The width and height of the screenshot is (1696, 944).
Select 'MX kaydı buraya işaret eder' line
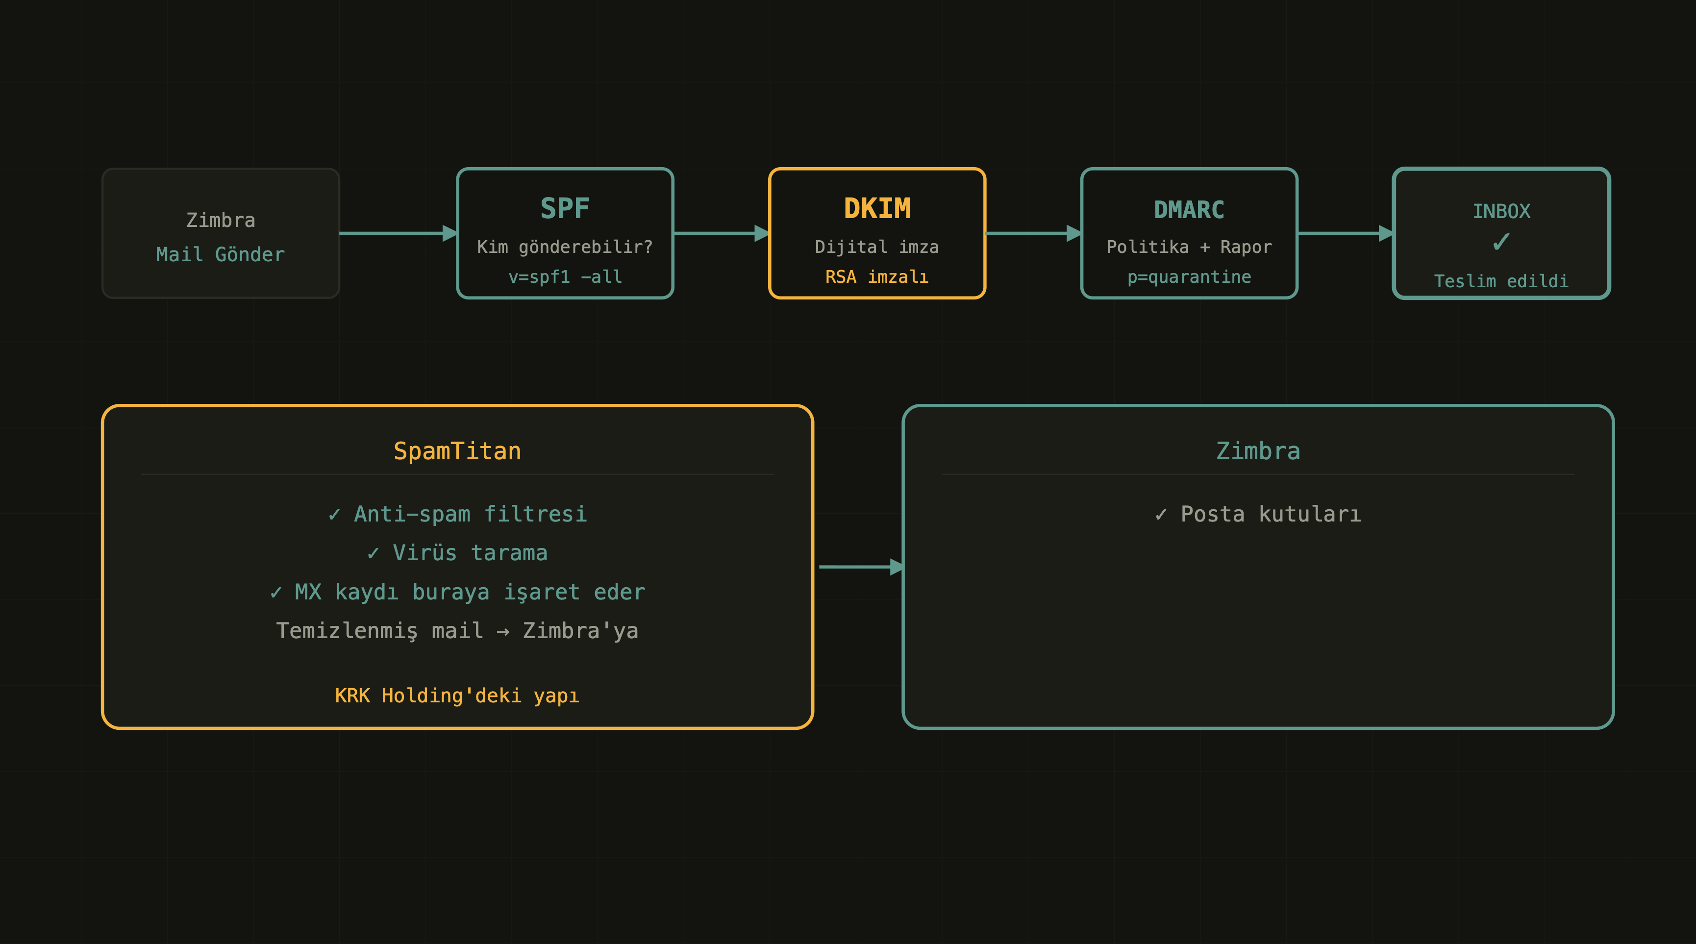[x=458, y=592]
